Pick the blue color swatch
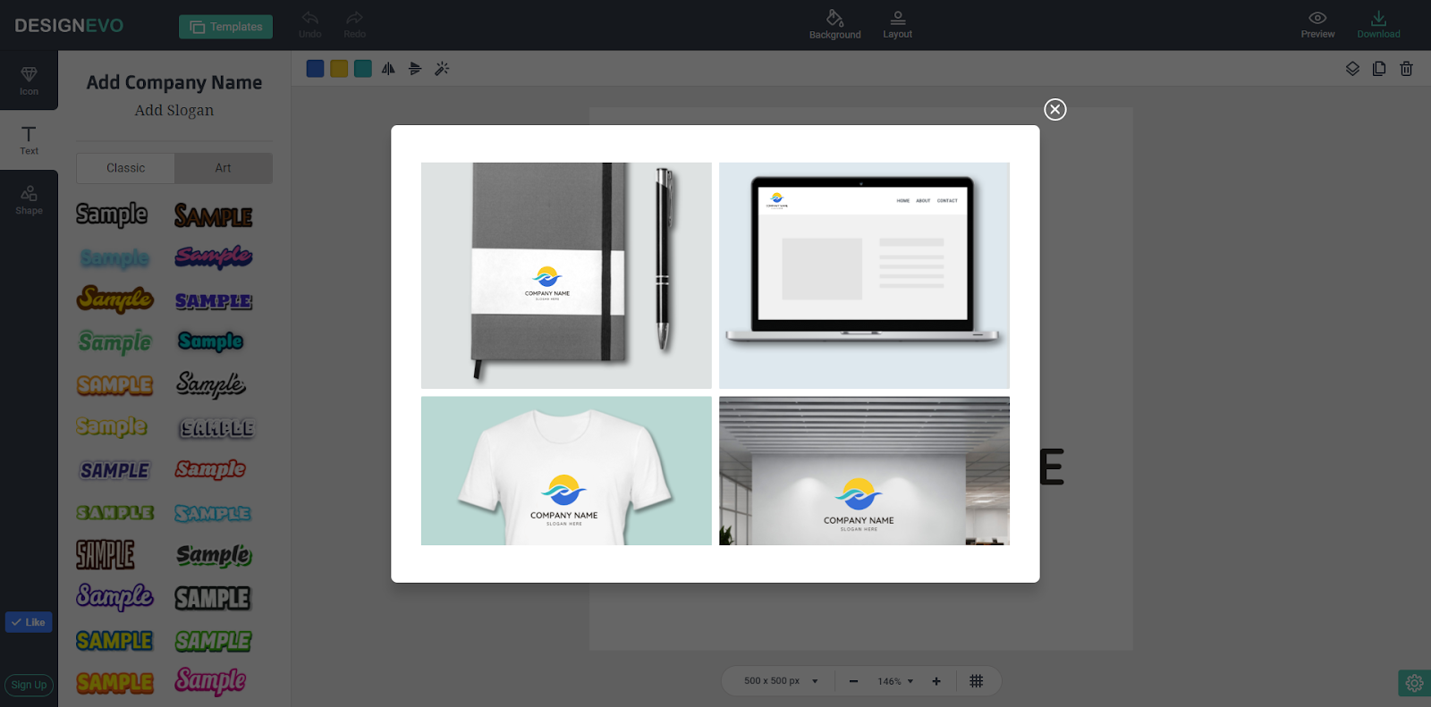Screen dimensions: 1431x707 (315, 69)
